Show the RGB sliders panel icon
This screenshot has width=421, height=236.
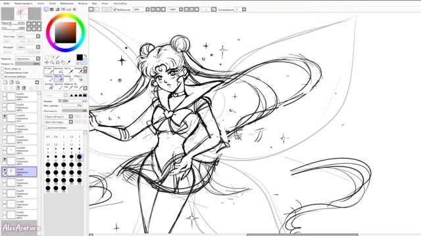point(52,9)
